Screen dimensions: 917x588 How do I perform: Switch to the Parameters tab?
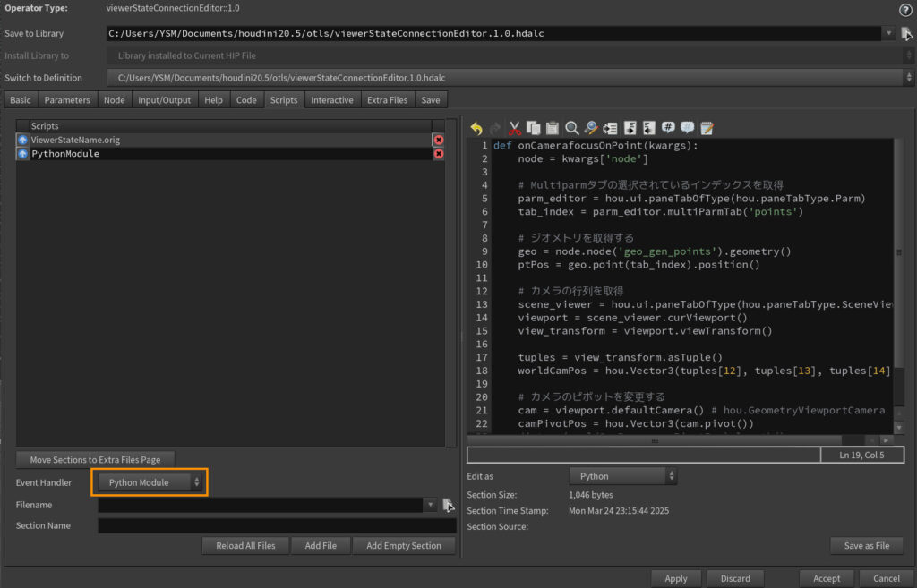pyautogui.click(x=67, y=99)
